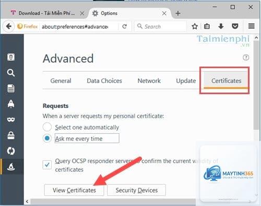Switch to the General tab
The height and width of the screenshot is (206, 261).
61,81
